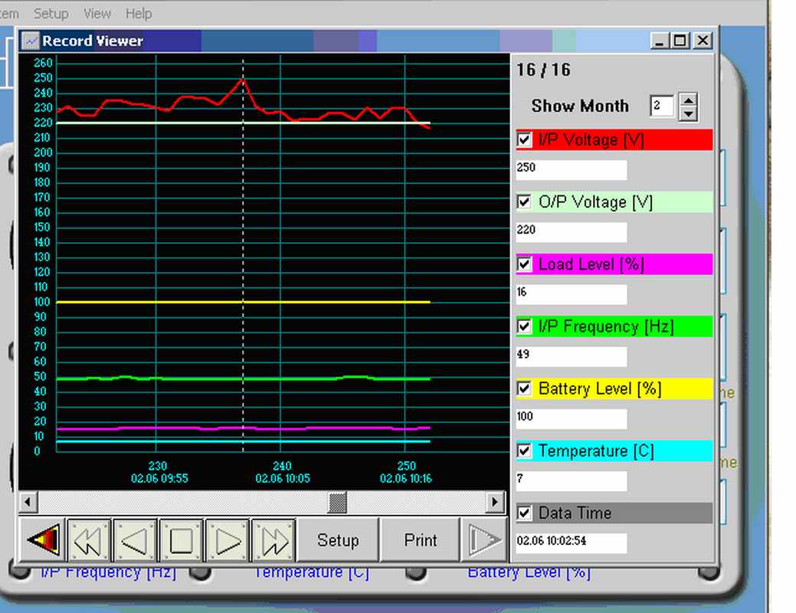Click the red back arrow icon
This screenshot has width=796, height=613.
43,540
